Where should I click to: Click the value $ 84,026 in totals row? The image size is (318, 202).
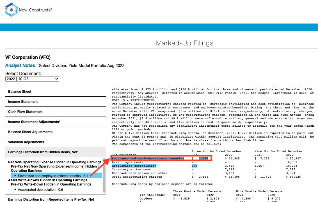294,177
